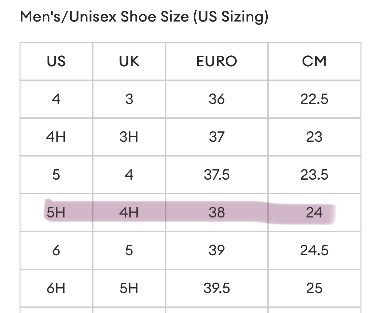The width and height of the screenshot is (381, 313).
Task: Click the 23.5 CM cell
Action: click(315, 175)
